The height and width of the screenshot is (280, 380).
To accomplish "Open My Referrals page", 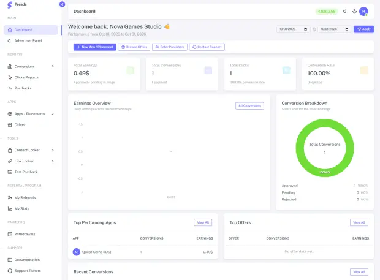I will [x=25, y=198].
